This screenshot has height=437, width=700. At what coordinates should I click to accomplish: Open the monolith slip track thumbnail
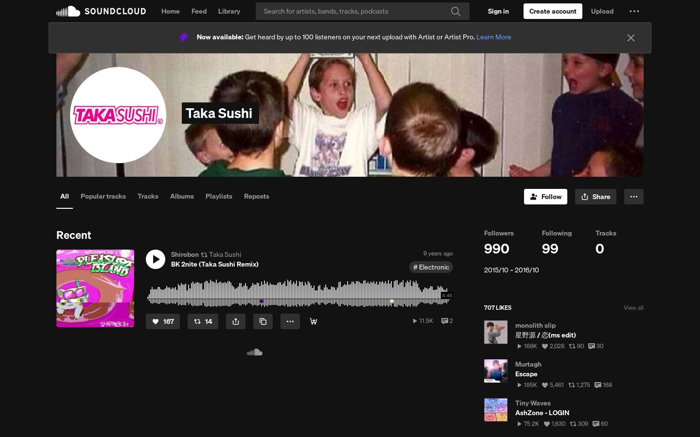click(496, 332)
